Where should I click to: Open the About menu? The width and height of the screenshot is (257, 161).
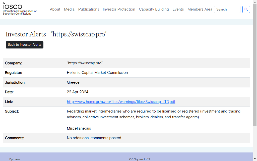[55, 9]
